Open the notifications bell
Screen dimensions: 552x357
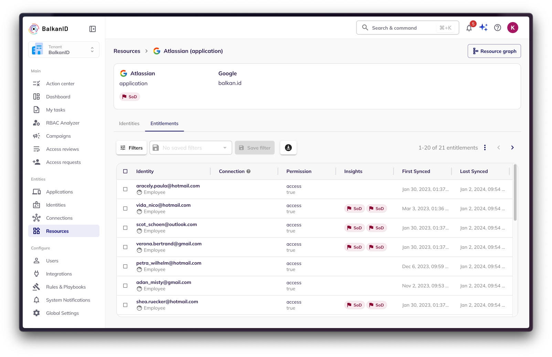[469, 28]
